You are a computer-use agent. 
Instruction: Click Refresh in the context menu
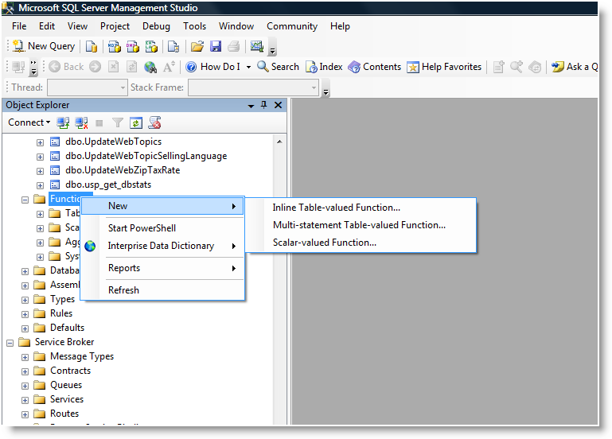coord(123,290)
